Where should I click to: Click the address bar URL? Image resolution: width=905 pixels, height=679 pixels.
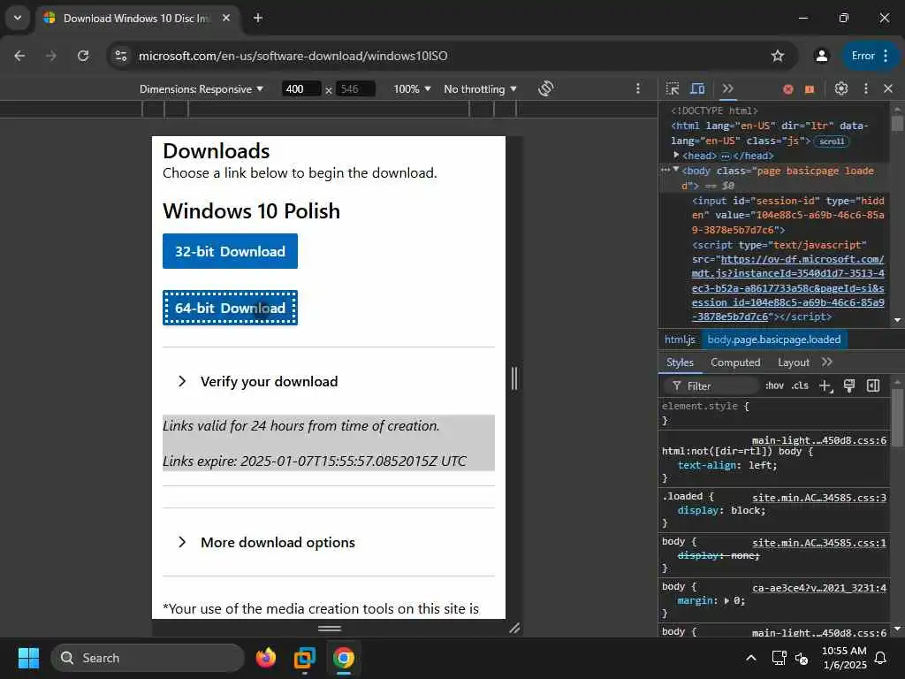pyautogui.click(x=293, y=56)
